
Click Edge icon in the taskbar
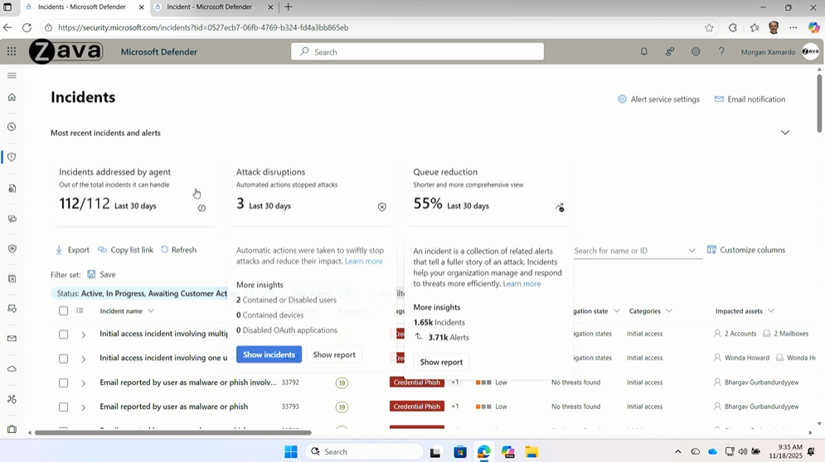[483, 451]
